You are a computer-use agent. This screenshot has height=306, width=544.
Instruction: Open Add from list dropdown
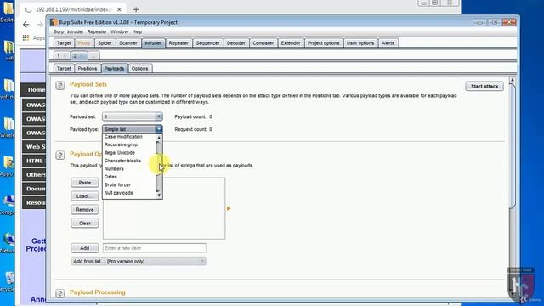(139, 261)
